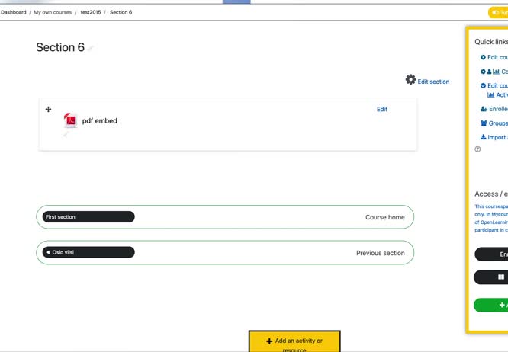
Task: Click the user icon in Quick links second row
Action: pos(489,72)
